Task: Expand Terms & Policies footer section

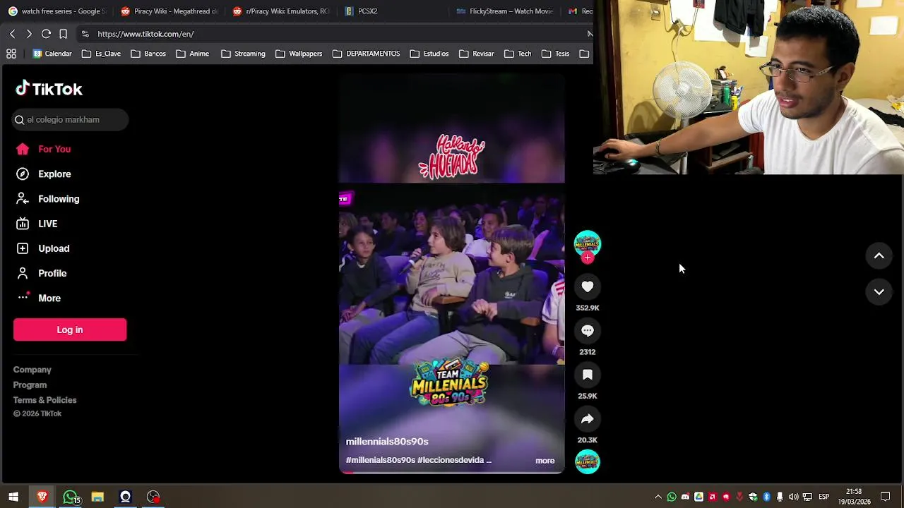Action: (44, 400)
